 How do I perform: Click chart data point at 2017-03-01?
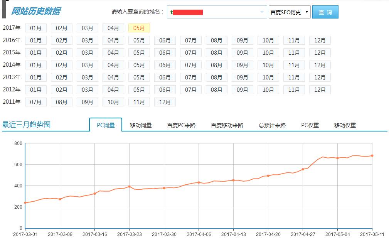tap(25, 203)
